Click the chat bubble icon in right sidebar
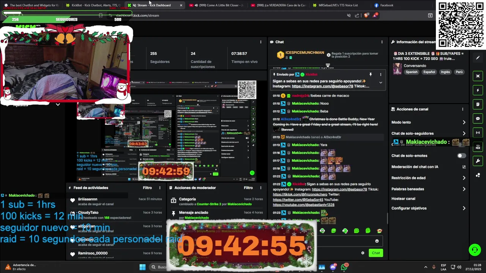 coord(478,119)
